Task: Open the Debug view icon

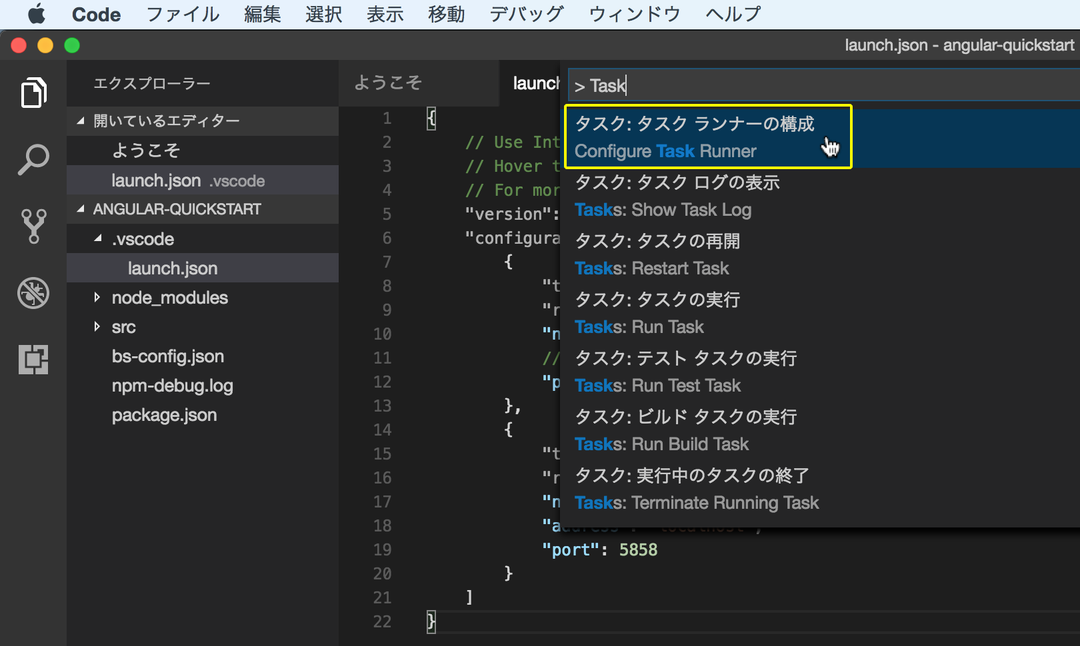Action: click(x=33, y=293)
